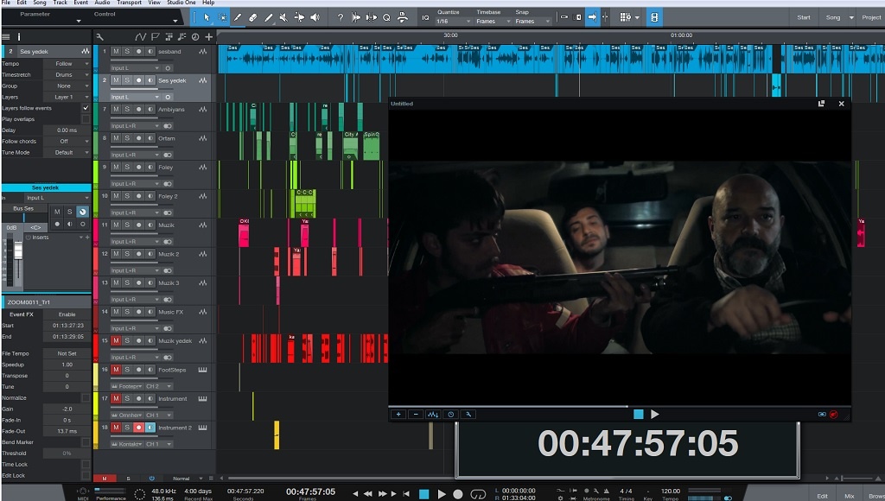Open the Studio One menu
Image resolution: width=885 pixels, height=501 pixels.
[x=181, y=3]
